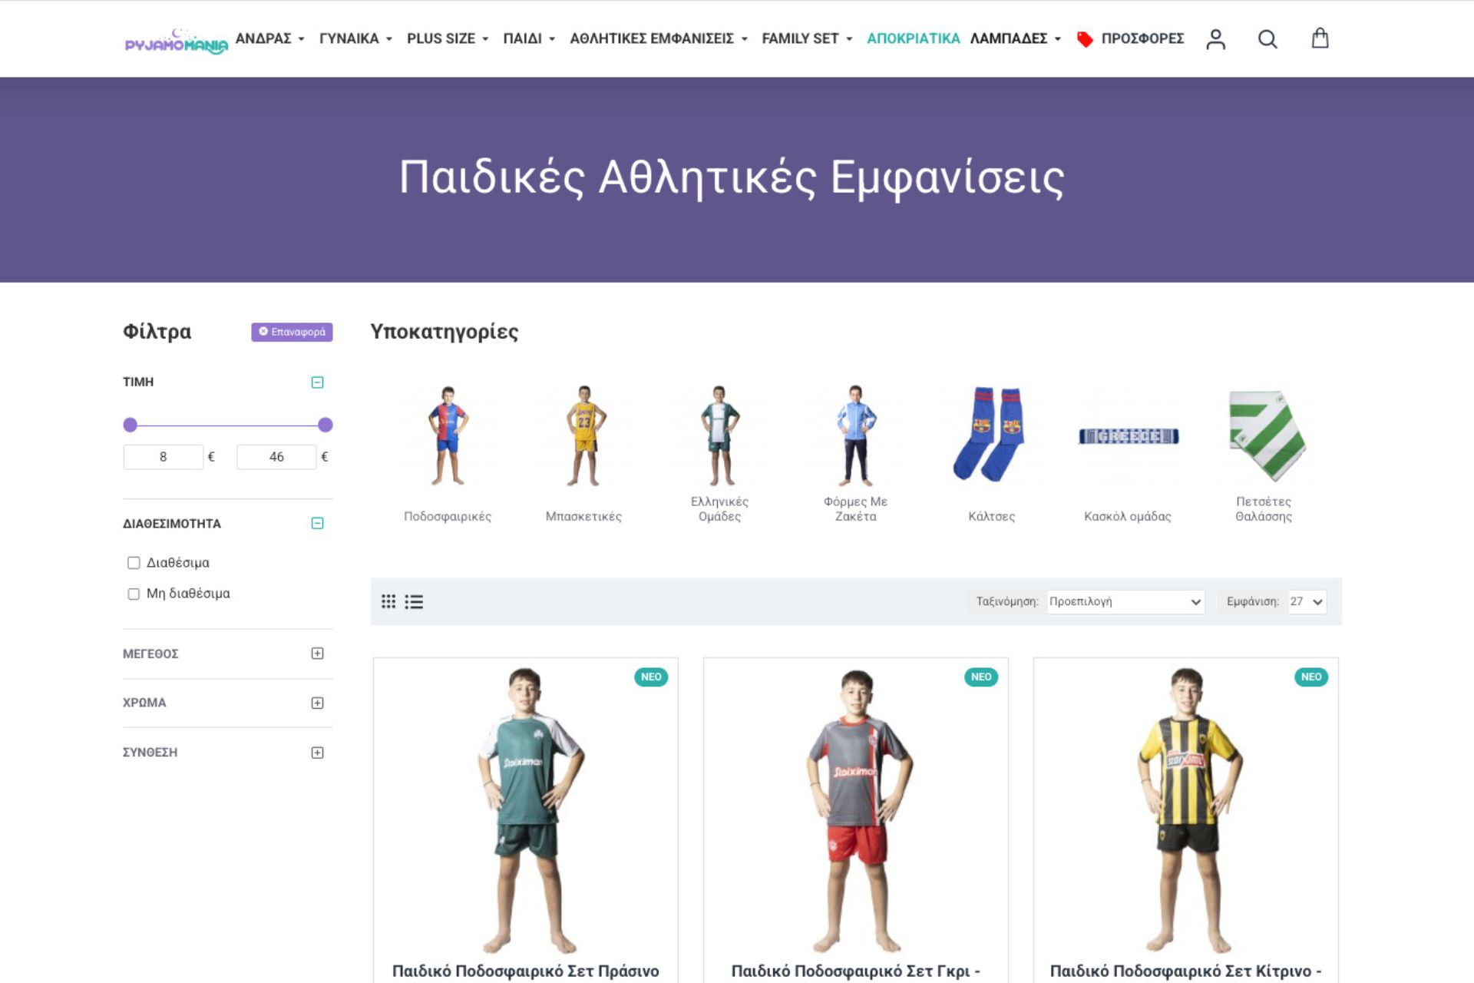
Task: Check the Διαθέσιμα checkbox
Action: pos(134,563)
